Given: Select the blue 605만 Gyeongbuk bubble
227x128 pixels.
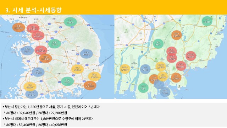Looking at the screenshot, I should click(x=87, y=54).
